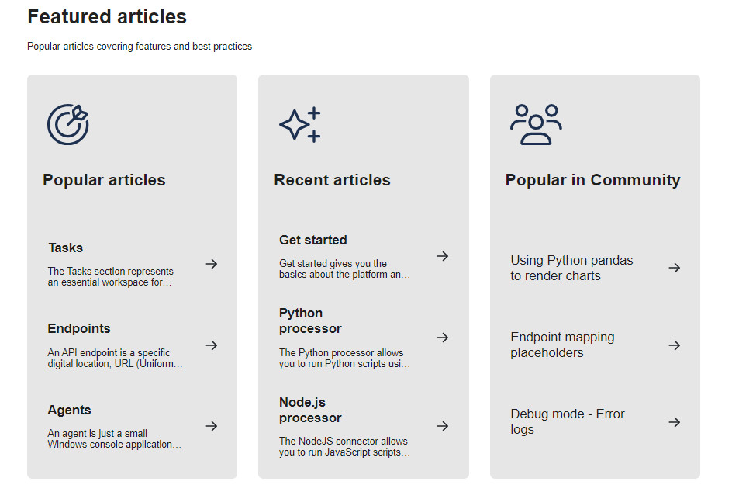Click the arrow beside Node.js processor

coord(443,426)
